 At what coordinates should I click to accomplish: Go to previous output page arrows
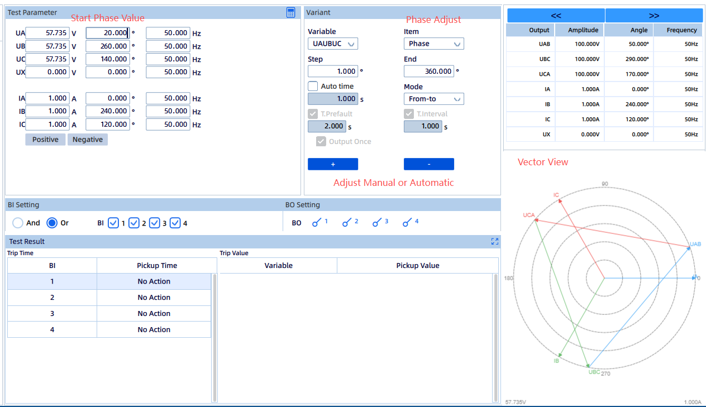(x=555, y=16)
